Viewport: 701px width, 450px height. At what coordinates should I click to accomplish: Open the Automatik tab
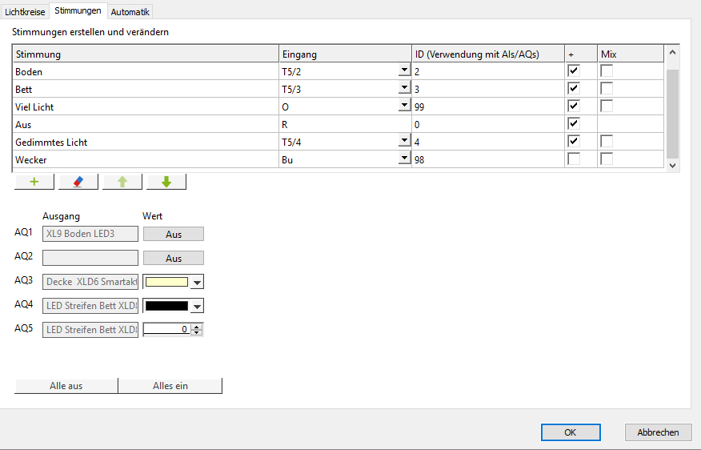point(130,12)
